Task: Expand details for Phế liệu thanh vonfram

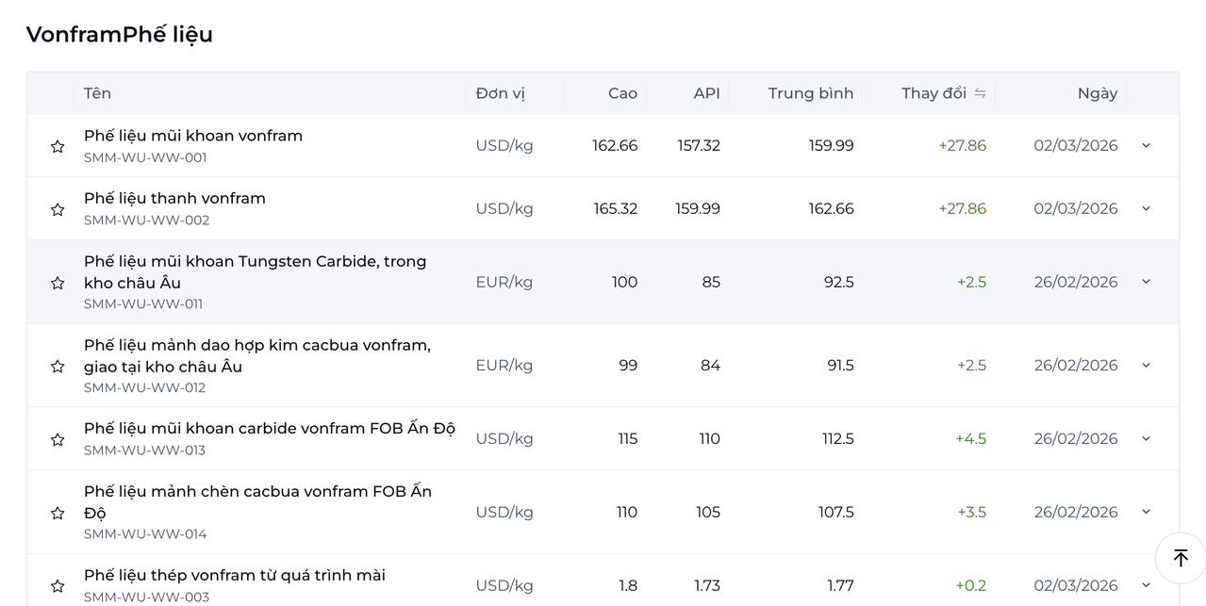Action: [1146, 208]
